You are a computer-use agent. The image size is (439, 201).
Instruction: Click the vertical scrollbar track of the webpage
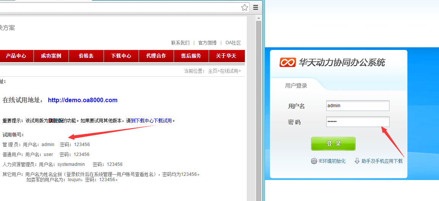point(259,111)
